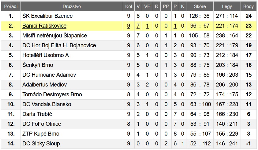Select DC Hurricane Adamov row name
This screenshot has height=150, width=258.
tap(49, 75)
